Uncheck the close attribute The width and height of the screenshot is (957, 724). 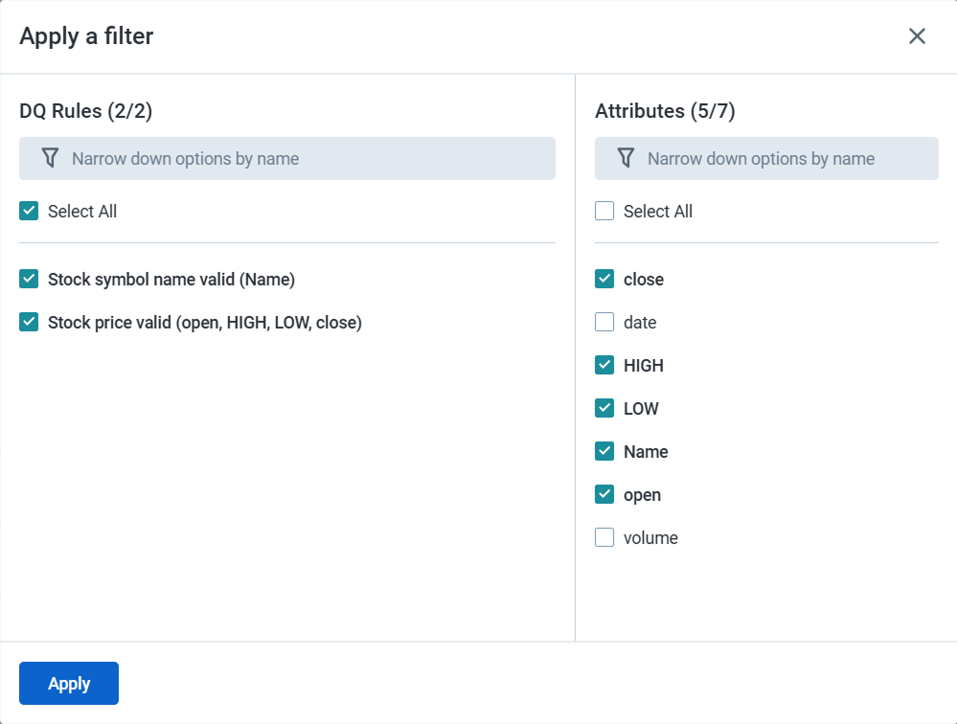point(604,279)
